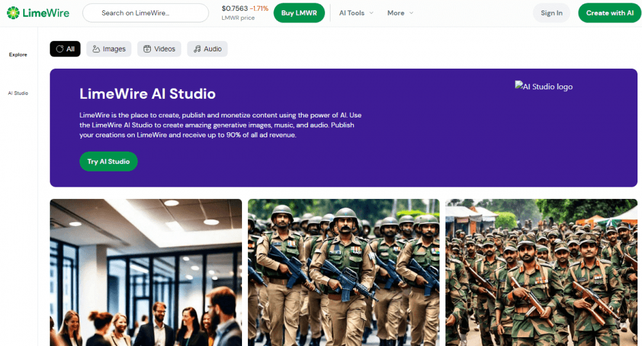The height and width of the screenshot is (346, 642).
Task: Open the camouflage soldiers crowd thumbnail
Action: (x=541, y=273)
